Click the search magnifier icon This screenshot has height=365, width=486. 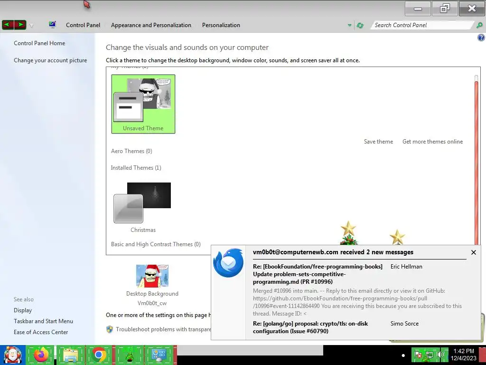pyautogui.click(x=479, y=26)
